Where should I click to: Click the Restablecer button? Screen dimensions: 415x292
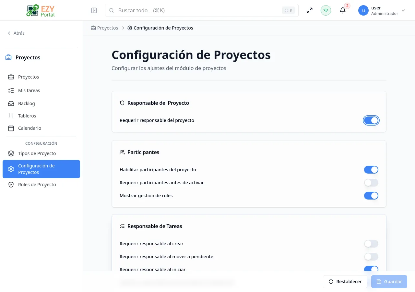pos(345,282)
